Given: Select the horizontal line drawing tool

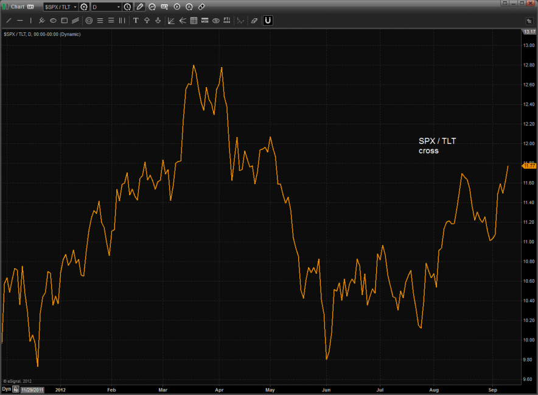Looking at the screenshot, I should [20, 21].
